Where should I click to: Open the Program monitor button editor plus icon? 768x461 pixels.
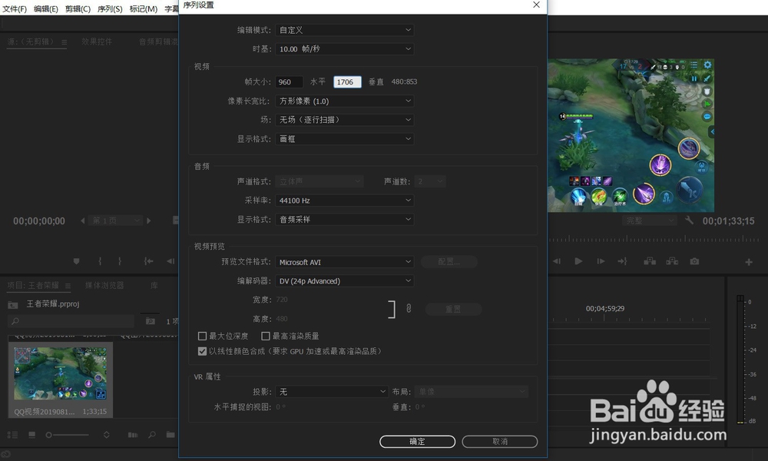(x=749, y=262)
